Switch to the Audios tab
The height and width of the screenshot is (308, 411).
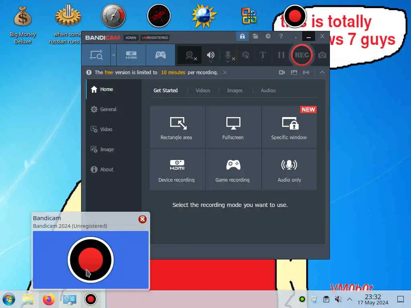(268, 90)
